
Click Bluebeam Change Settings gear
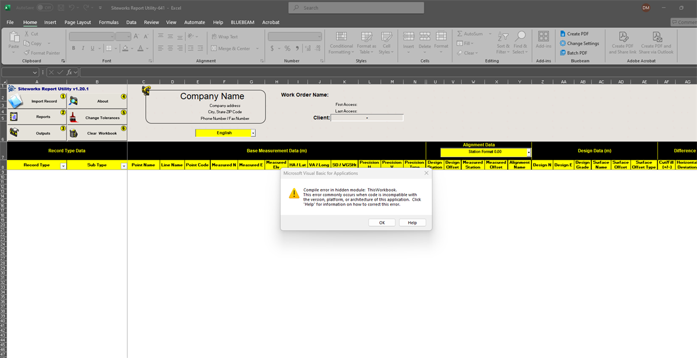(x=579, y=44)
